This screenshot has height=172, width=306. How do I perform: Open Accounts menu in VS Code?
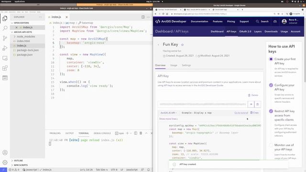click(5, 152)
